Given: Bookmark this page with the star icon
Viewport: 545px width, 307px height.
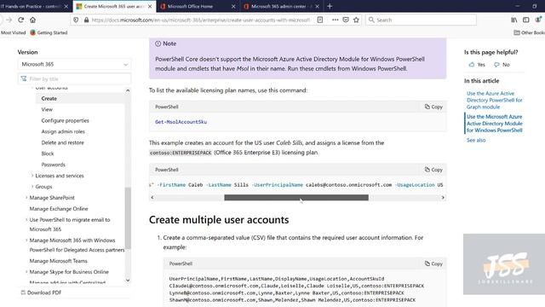Looking at the screenshot, I should [x=356, y=20].
